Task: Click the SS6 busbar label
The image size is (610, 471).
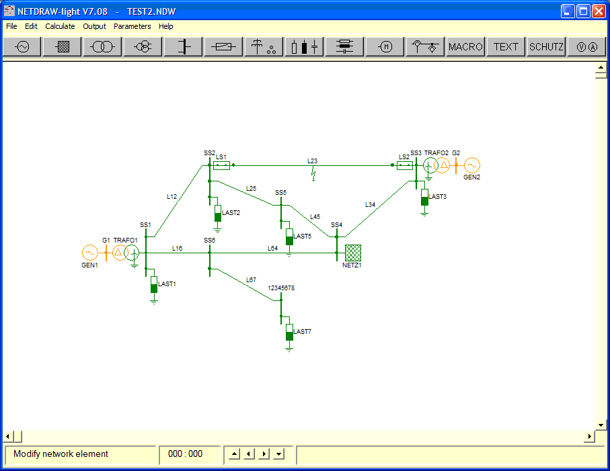Action: pyautogui.click(x=210, y=240)
